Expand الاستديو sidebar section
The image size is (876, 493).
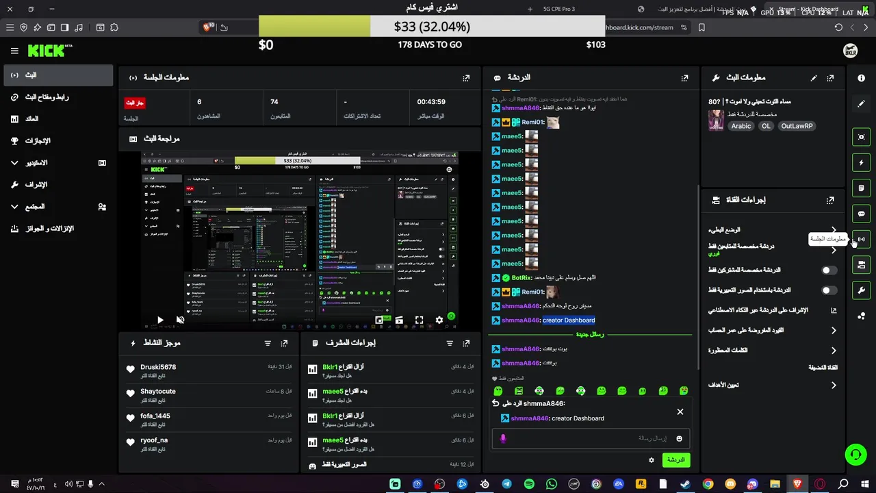57,163
